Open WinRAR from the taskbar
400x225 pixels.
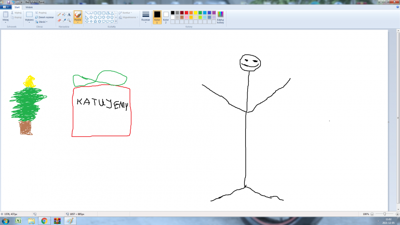pos(57,221)
